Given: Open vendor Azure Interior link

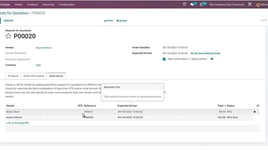Looking at the screenshot, I should click(x=44, y=48).
